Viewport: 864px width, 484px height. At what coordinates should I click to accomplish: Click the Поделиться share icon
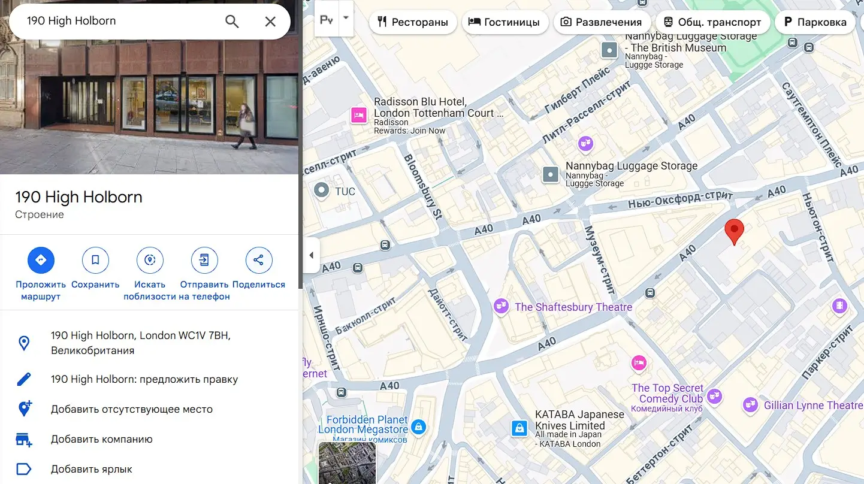click(x=259, y=260)
